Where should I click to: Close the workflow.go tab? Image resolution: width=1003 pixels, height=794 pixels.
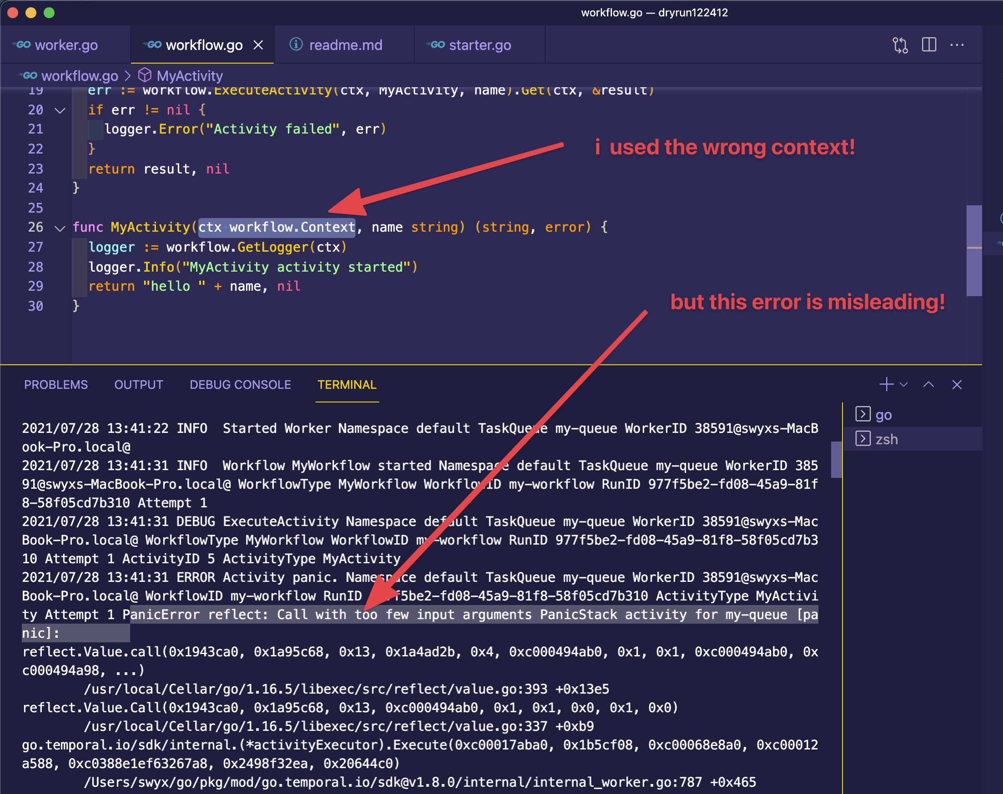click(259, 45)
